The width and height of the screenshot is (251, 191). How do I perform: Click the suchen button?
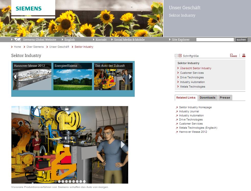(241, 40)
